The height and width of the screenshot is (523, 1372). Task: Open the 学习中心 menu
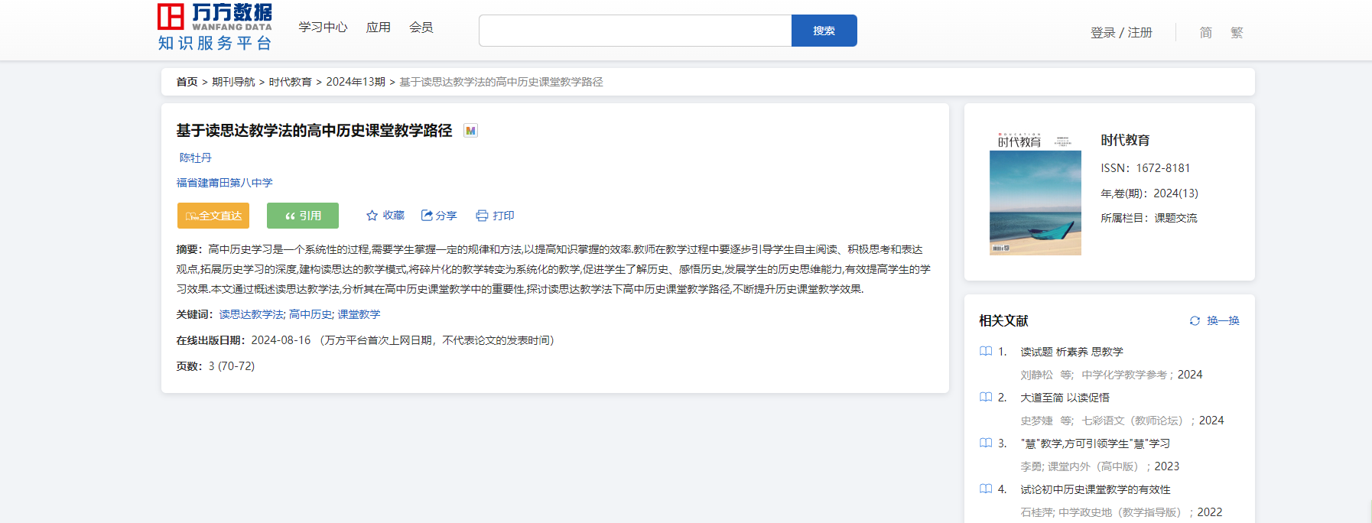(x=323, y=28)
